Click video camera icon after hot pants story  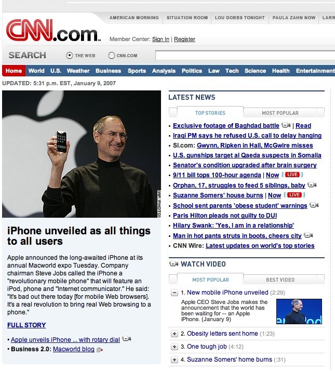(309, 235)
